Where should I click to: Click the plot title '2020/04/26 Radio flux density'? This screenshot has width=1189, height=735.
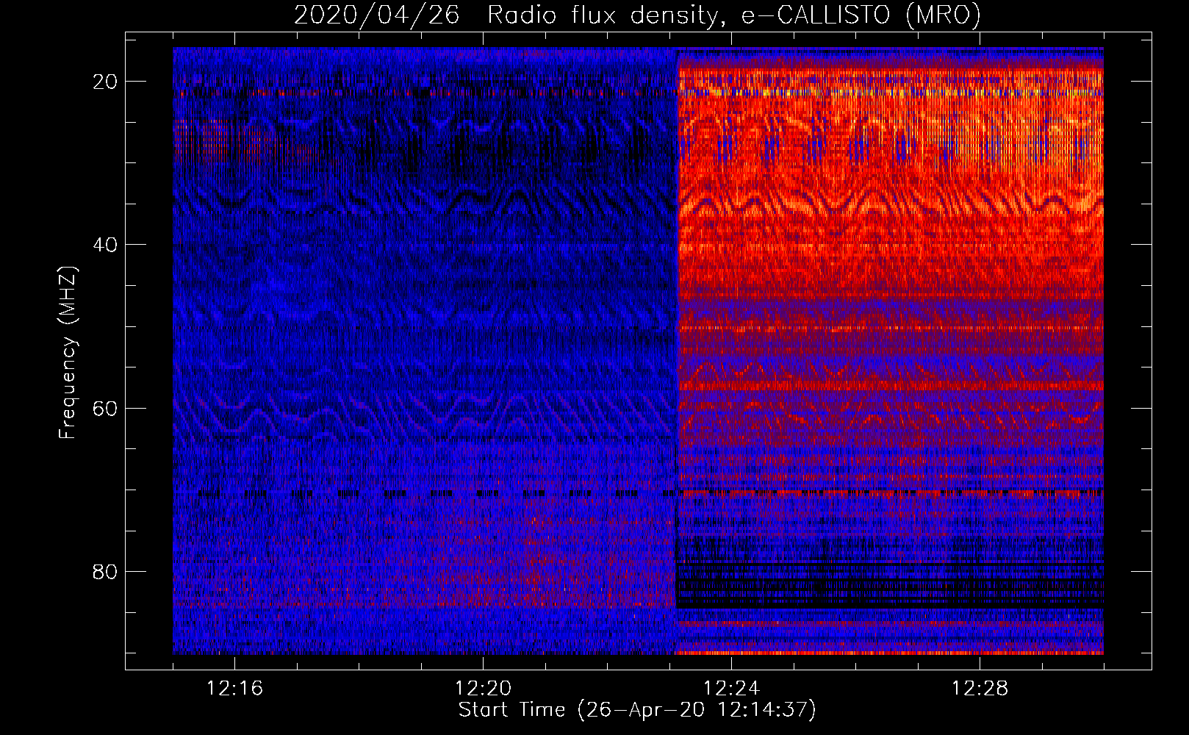[637, 15]
